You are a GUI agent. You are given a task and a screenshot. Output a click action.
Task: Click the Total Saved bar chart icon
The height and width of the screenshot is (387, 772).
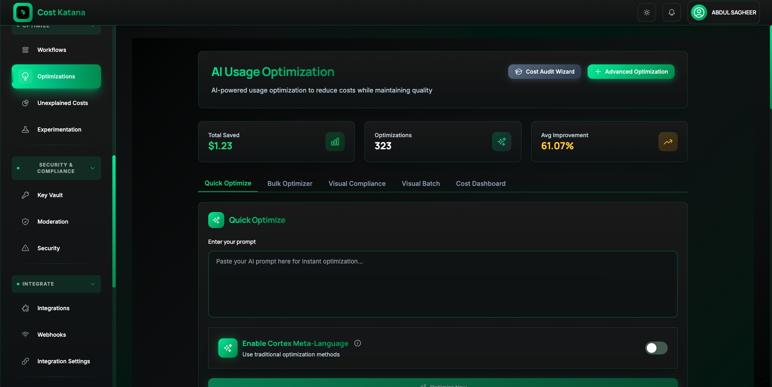tap(335, 142)
